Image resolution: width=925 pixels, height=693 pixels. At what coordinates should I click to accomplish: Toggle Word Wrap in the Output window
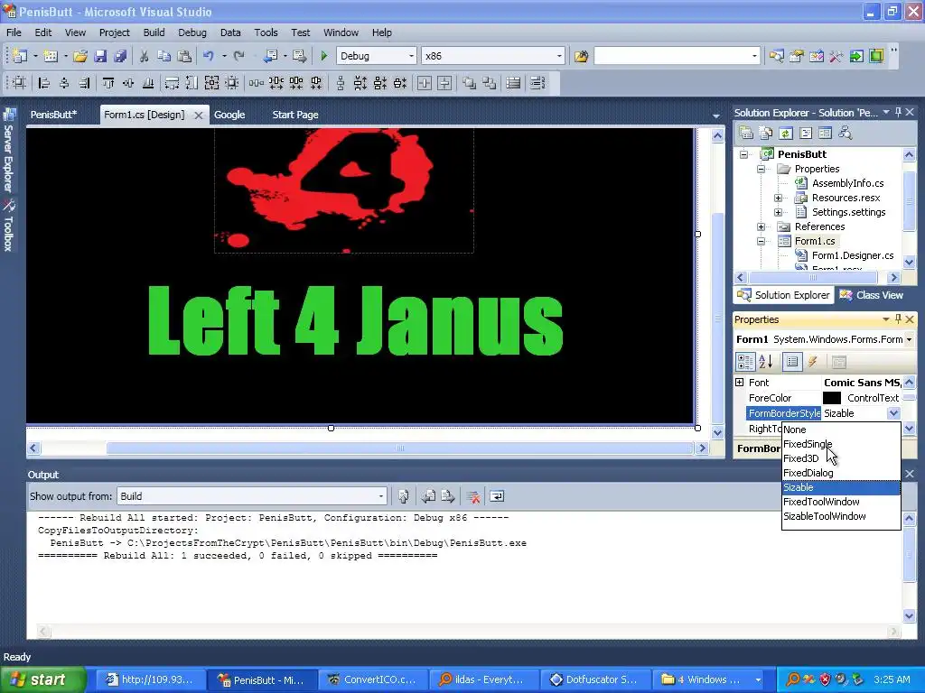tap(497, 497)
